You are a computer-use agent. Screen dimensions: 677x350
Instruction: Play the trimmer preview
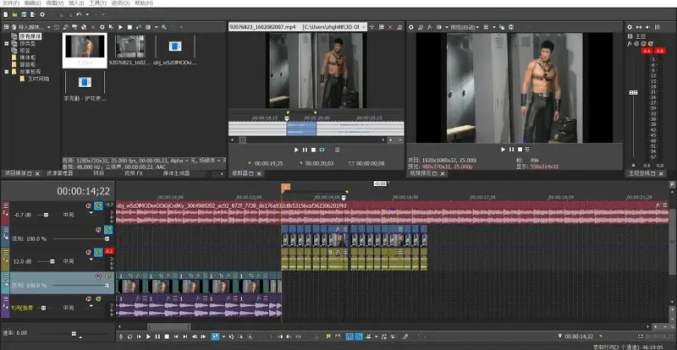tap(296, 150)
